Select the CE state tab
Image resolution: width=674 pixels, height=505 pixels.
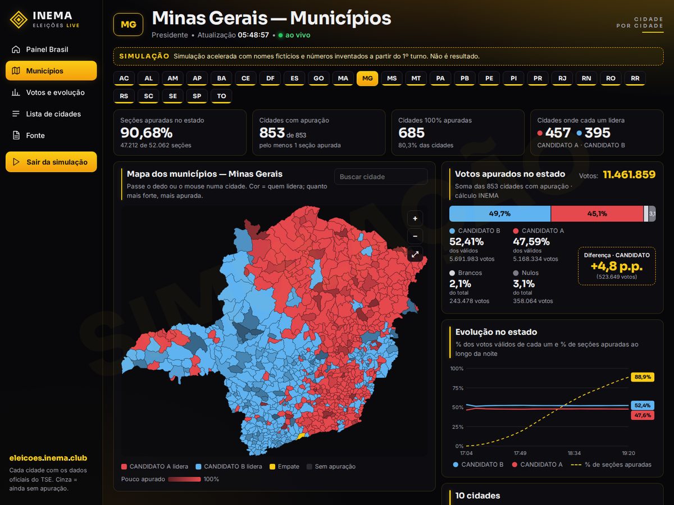point(246,79)
